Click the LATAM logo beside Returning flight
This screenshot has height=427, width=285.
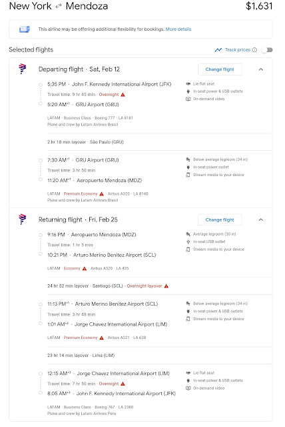coord(22,220)
